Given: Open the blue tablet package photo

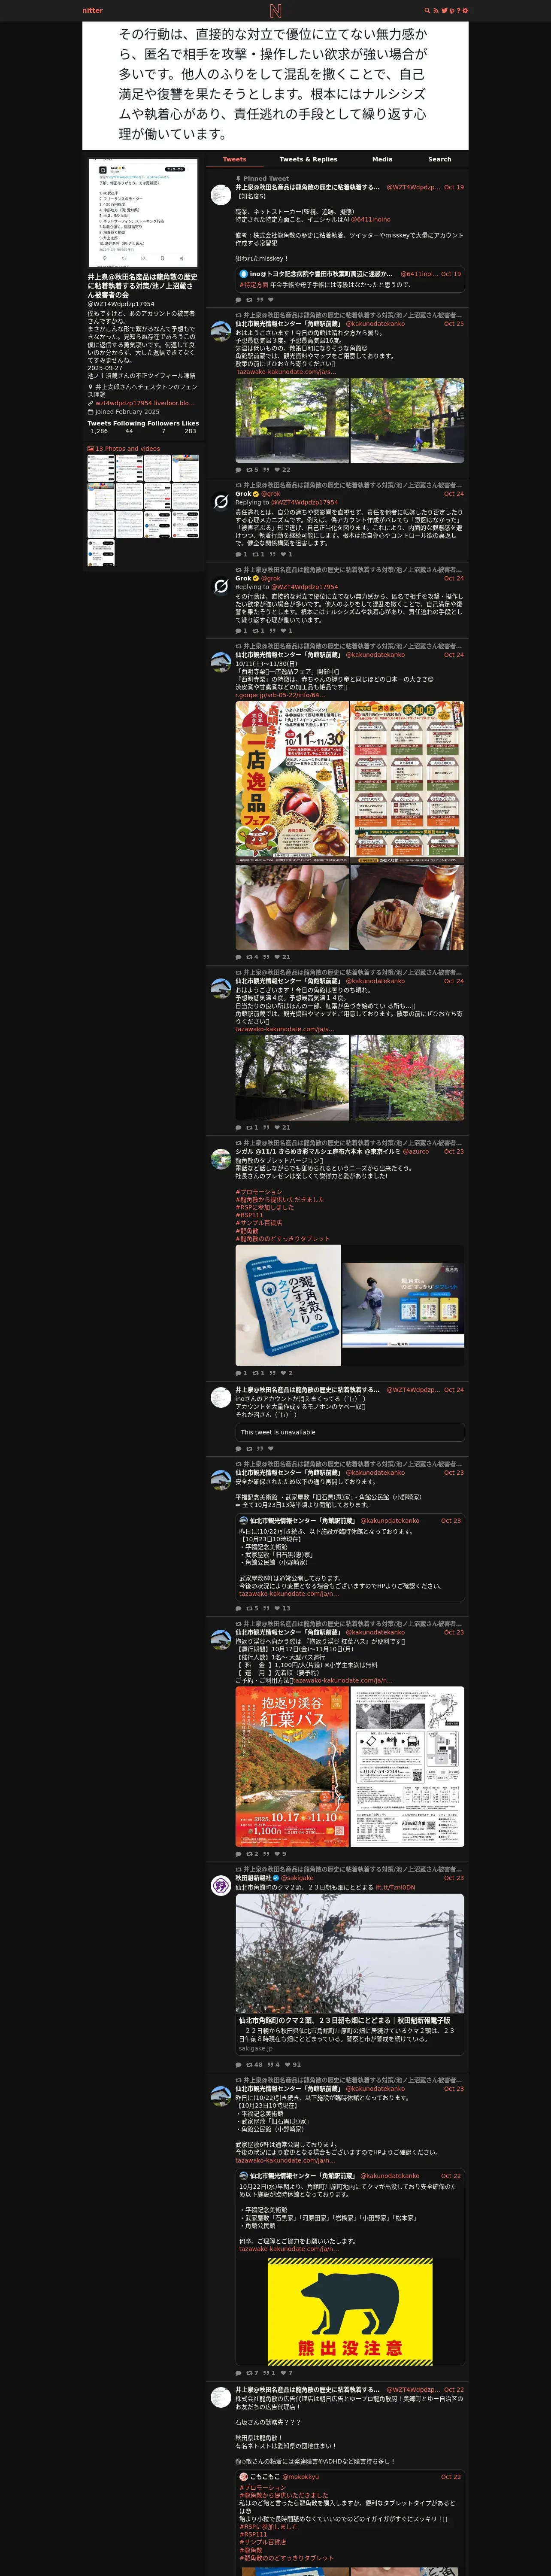Looking at the screenshot, I should point(288,1305).
